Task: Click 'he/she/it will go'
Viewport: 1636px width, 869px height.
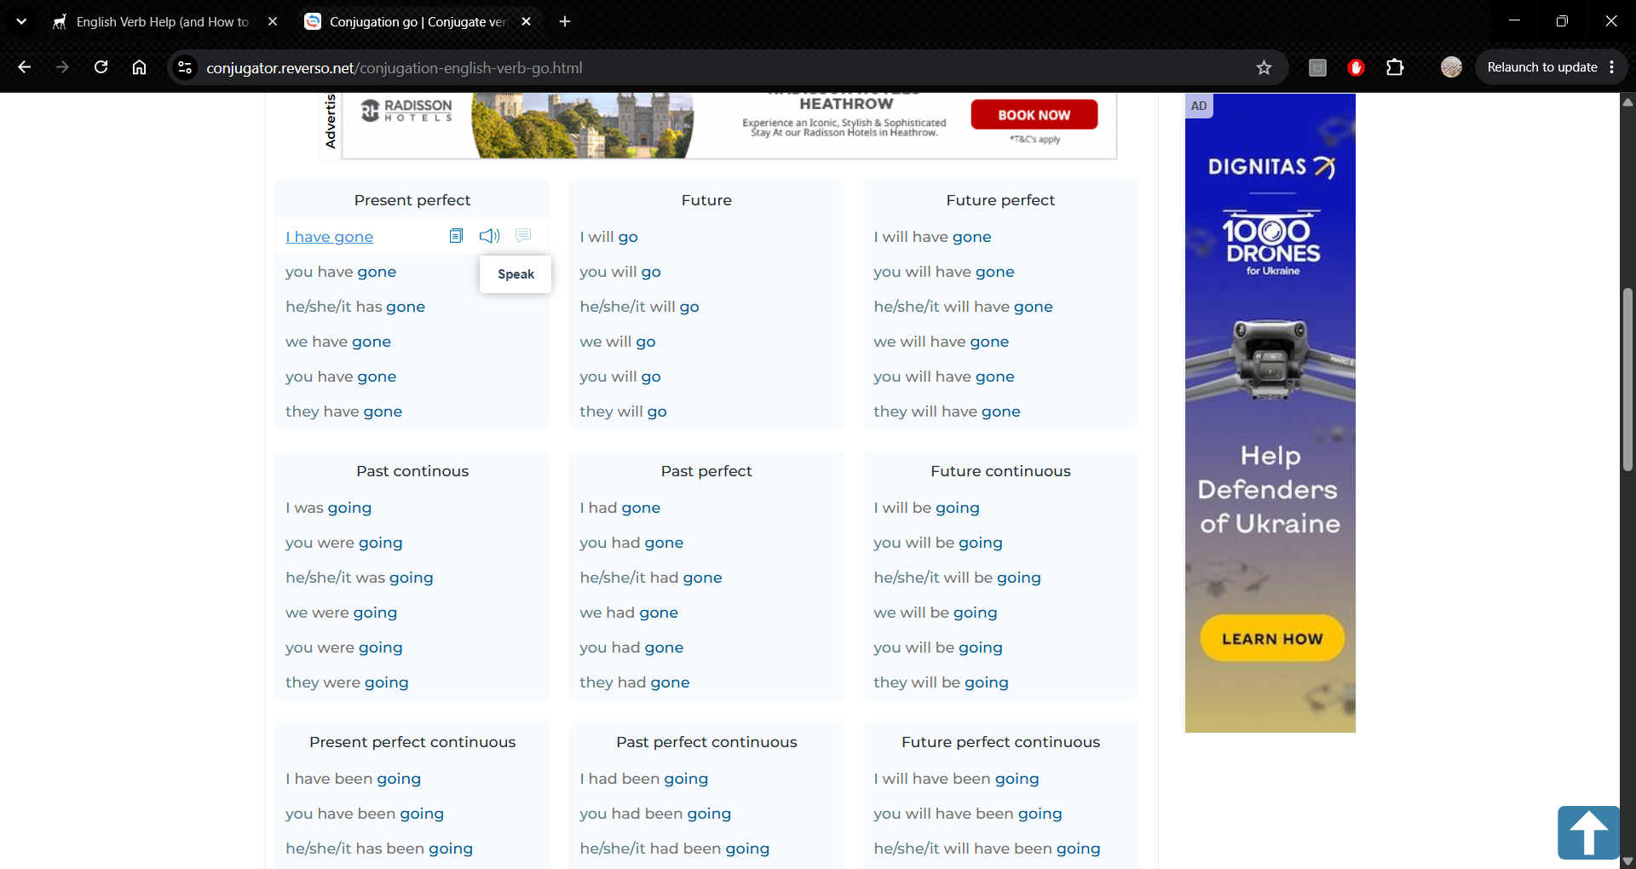Action: [x=639, y=307]
